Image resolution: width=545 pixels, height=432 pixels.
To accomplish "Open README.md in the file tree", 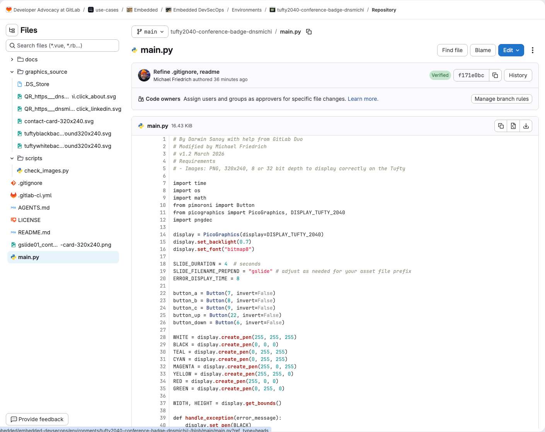I will tap(34, 232).
